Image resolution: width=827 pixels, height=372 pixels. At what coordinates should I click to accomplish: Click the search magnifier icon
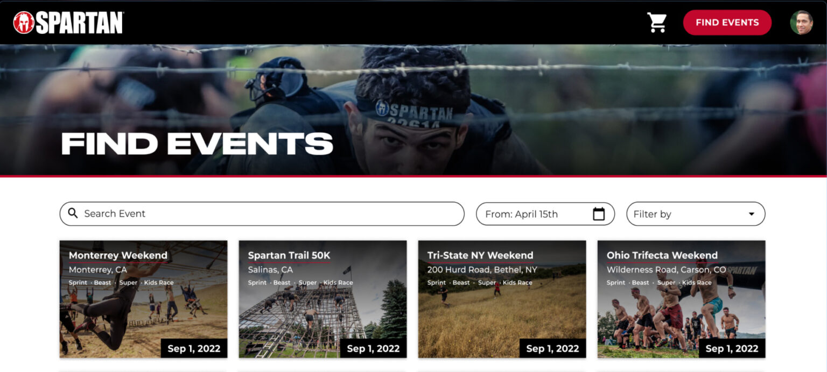point(73,213)
